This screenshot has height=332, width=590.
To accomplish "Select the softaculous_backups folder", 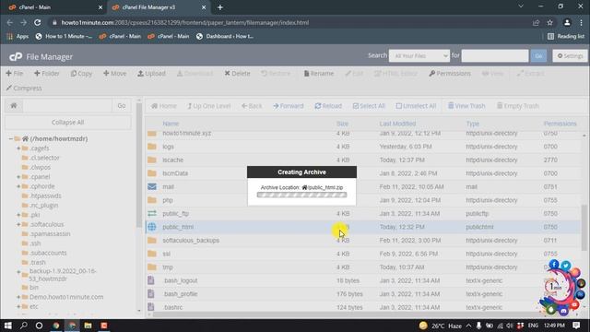I will (363, 240).
